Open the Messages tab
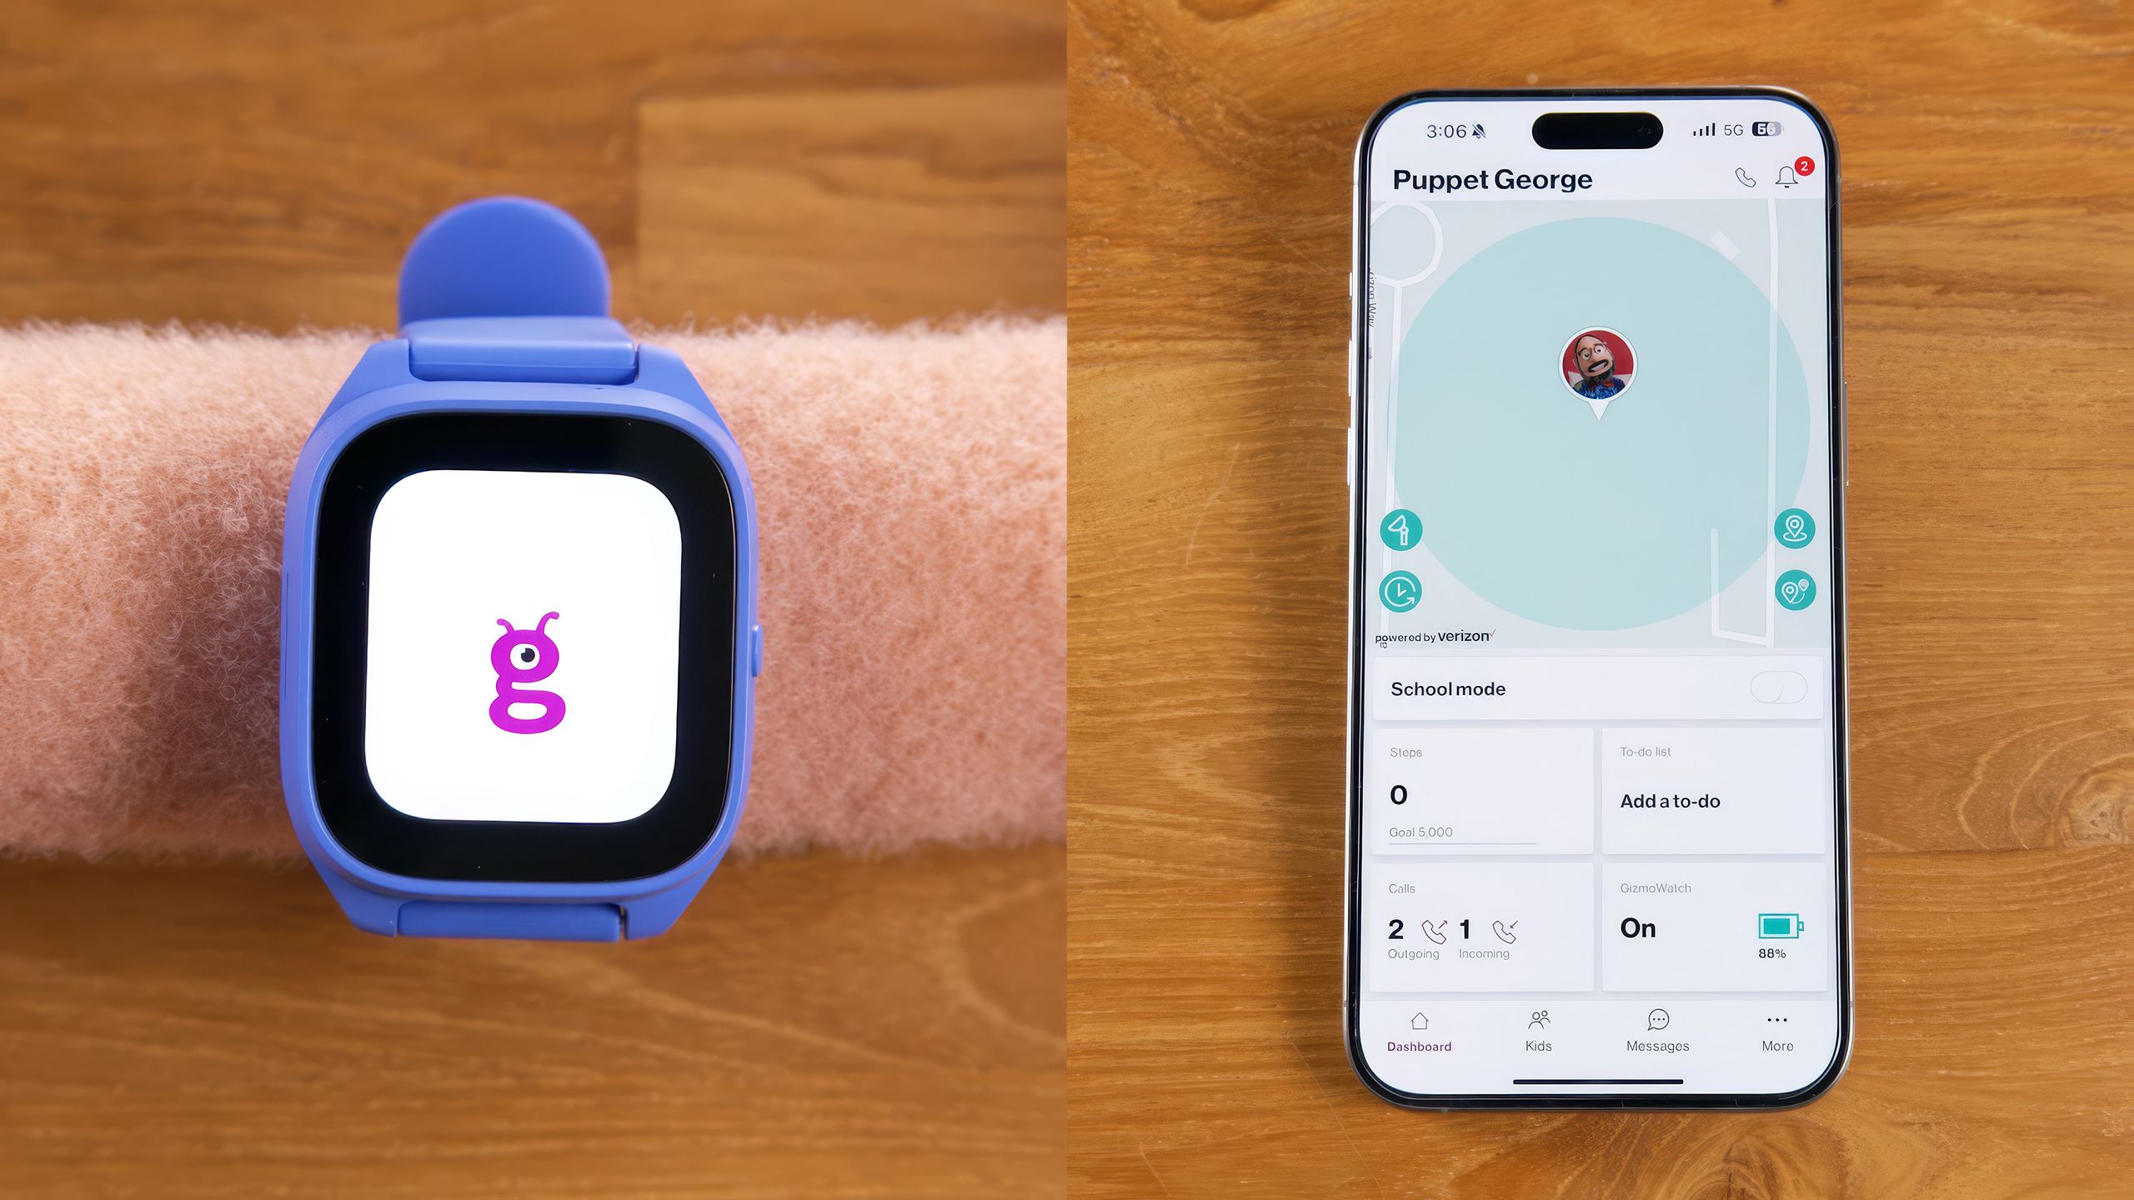This screenshot has width=2134, height=1200. (1656, 1030)
